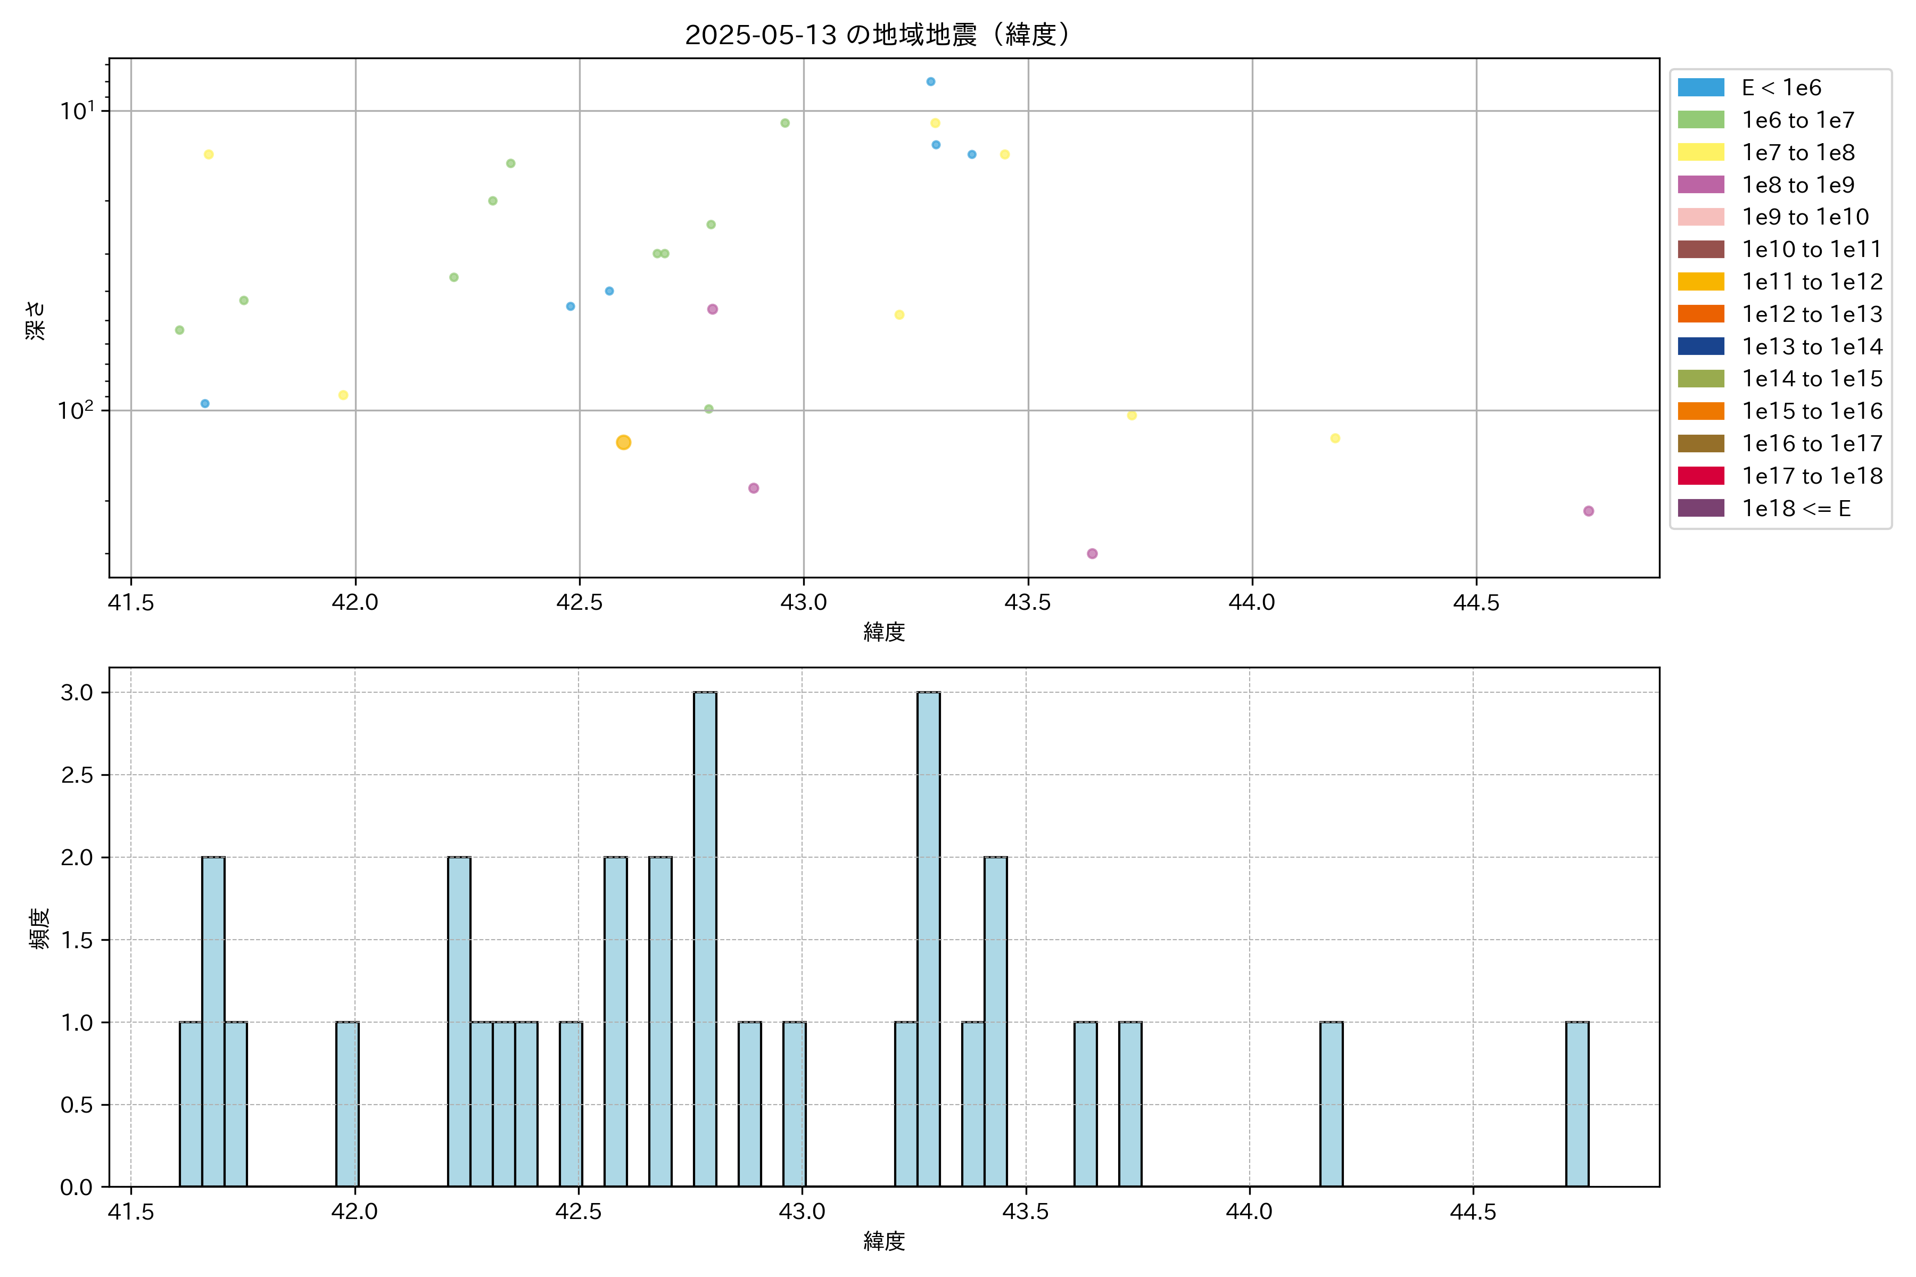Click the navy '1e13 to 1e14' legend swatch

pyautogui.click(x=1701, y=346)
